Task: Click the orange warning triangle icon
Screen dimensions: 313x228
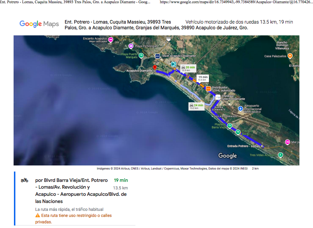Action: [38, 215]
